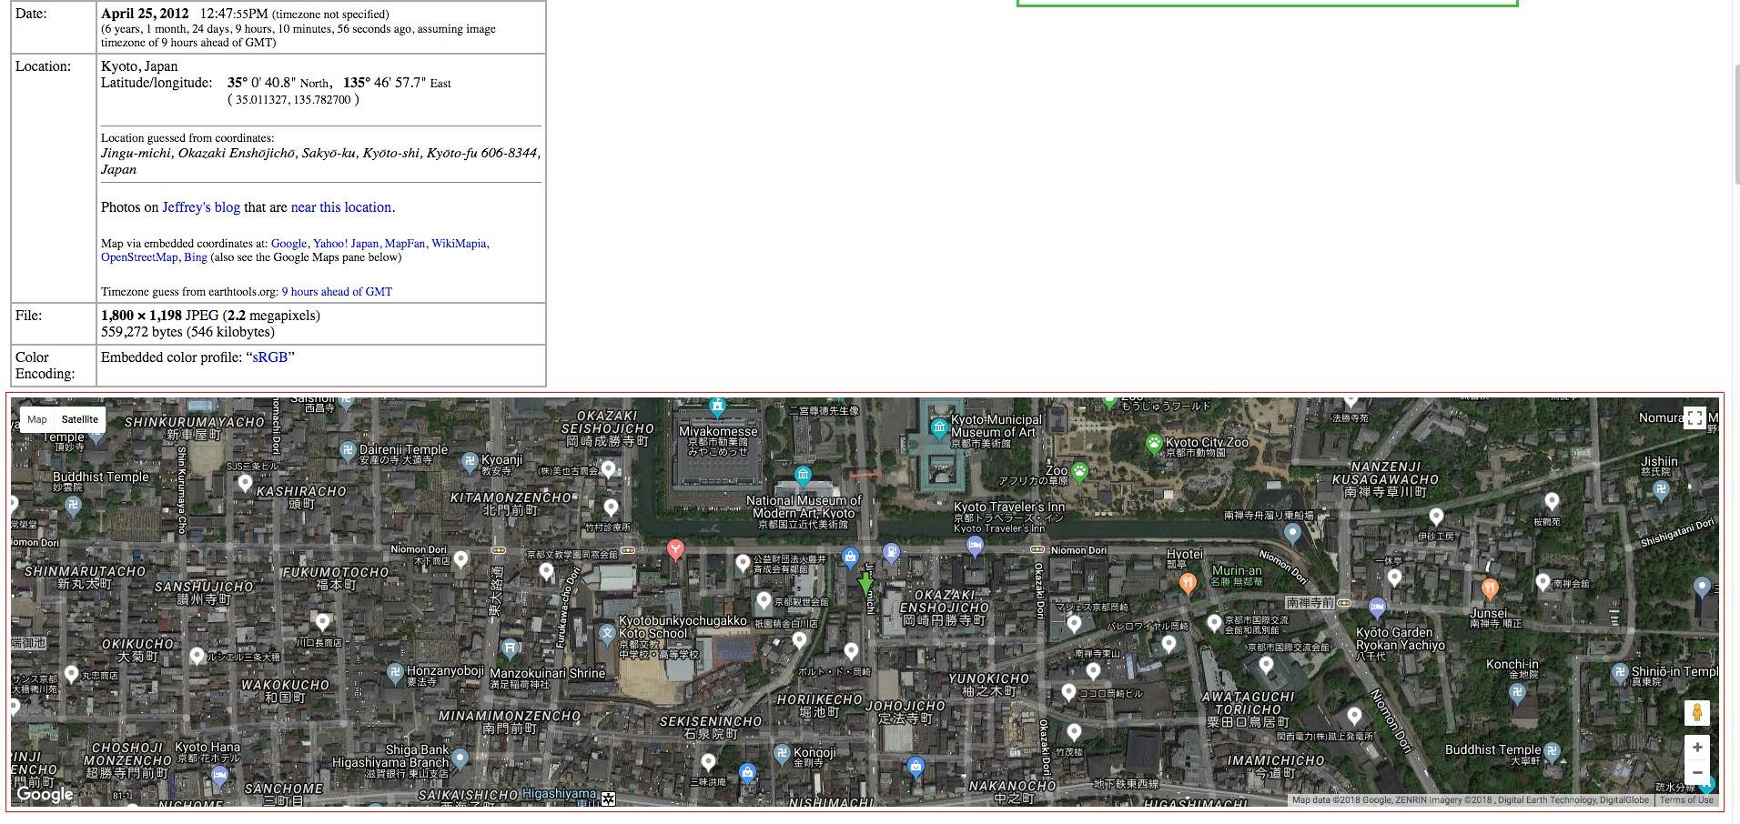Select the Satellite map view
The image size is (1740, 824).
(x=80, y=419)
